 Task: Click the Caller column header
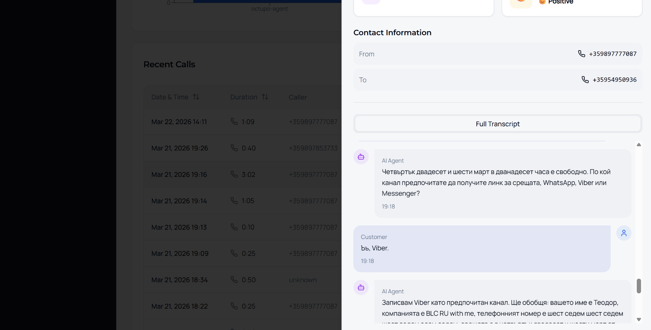[298, 97]
